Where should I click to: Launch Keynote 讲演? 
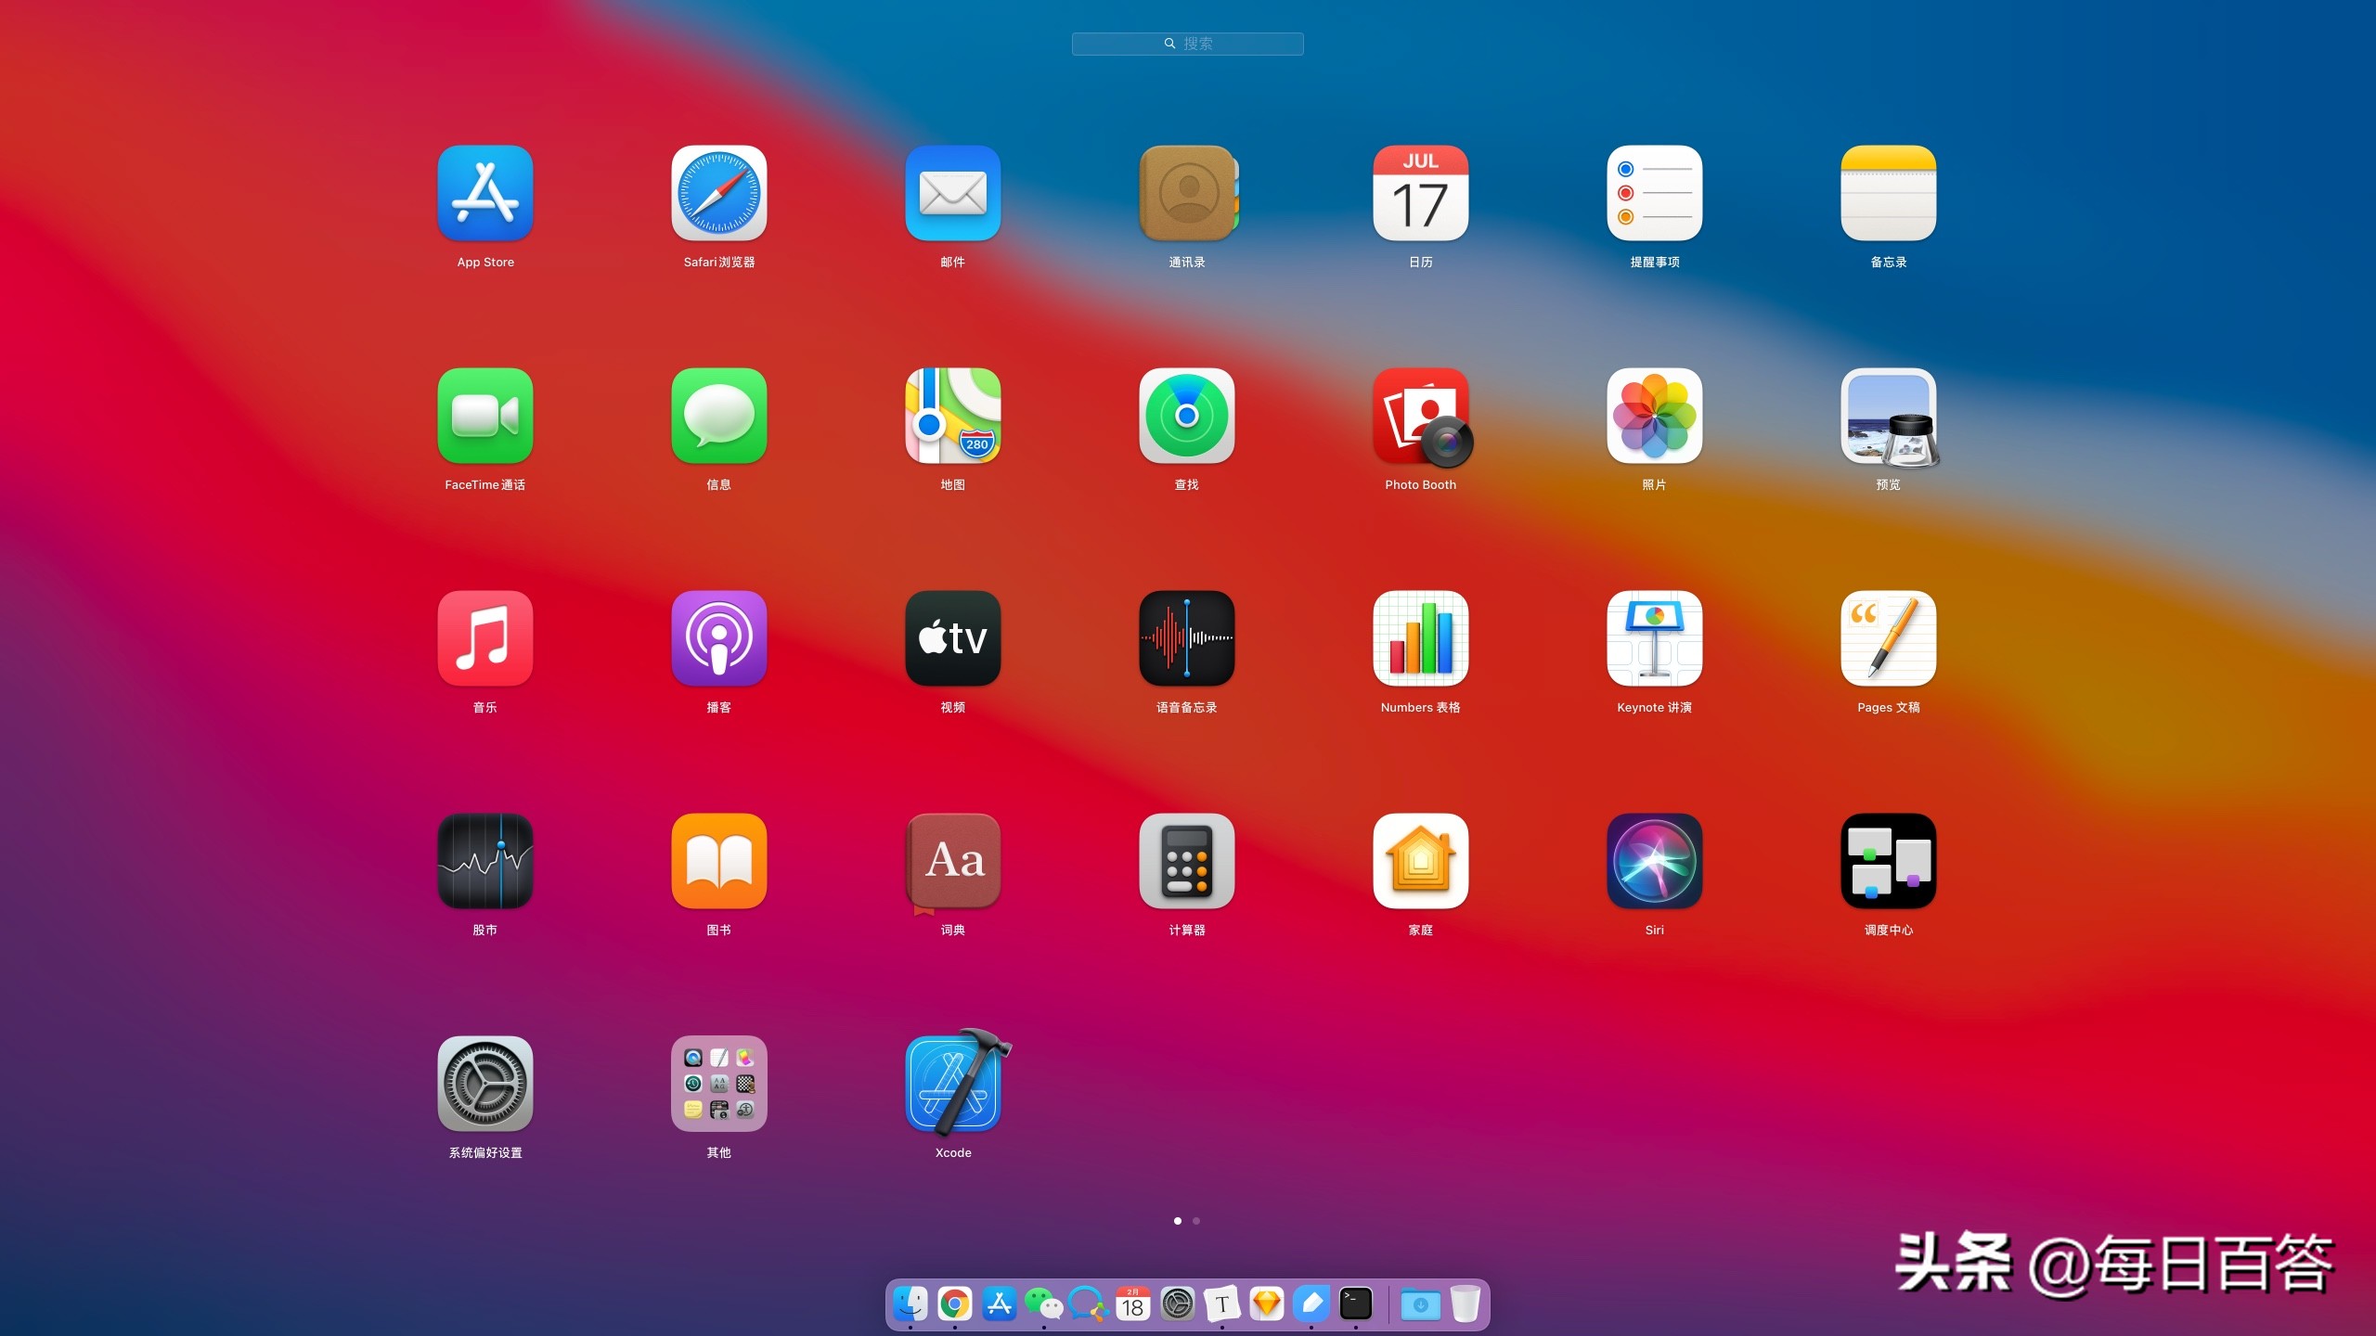1654,639
